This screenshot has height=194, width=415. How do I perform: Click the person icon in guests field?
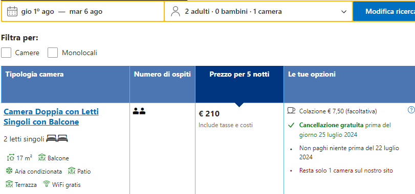175,12
